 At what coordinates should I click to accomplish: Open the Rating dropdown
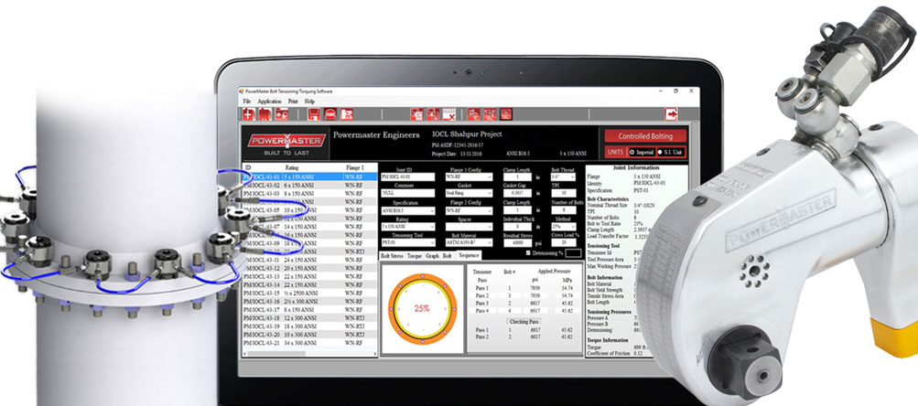coord(407,227)
